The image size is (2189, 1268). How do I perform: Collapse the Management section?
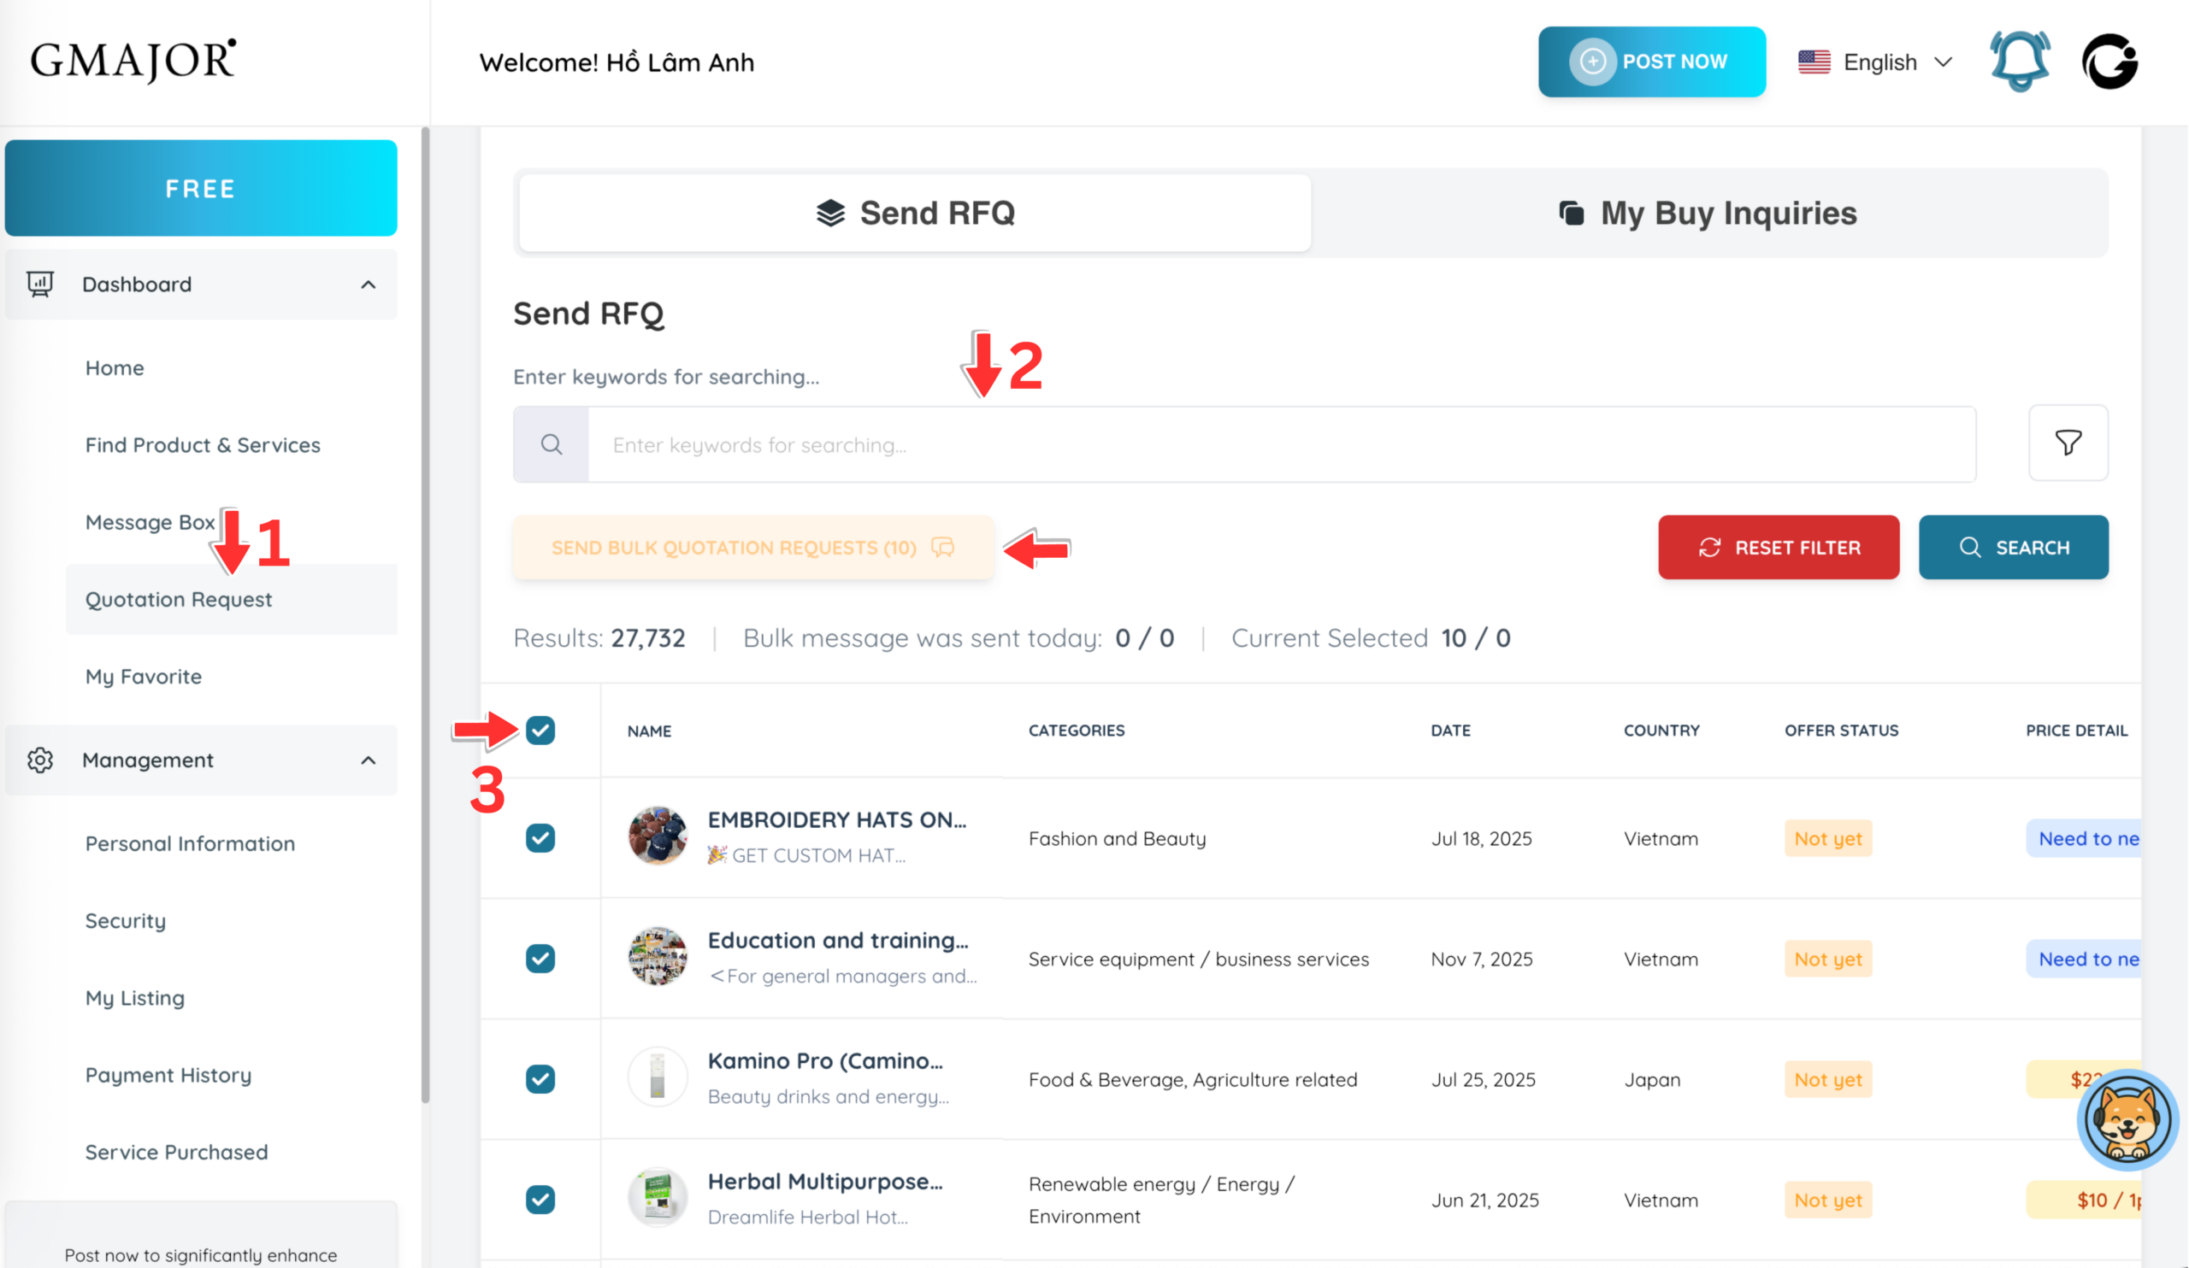point(369,760)
